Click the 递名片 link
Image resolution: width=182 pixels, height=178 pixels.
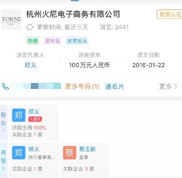pos(114,86)
